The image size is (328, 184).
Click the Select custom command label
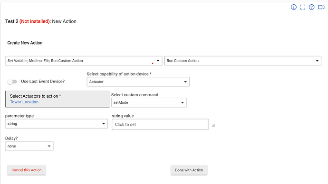135,95
